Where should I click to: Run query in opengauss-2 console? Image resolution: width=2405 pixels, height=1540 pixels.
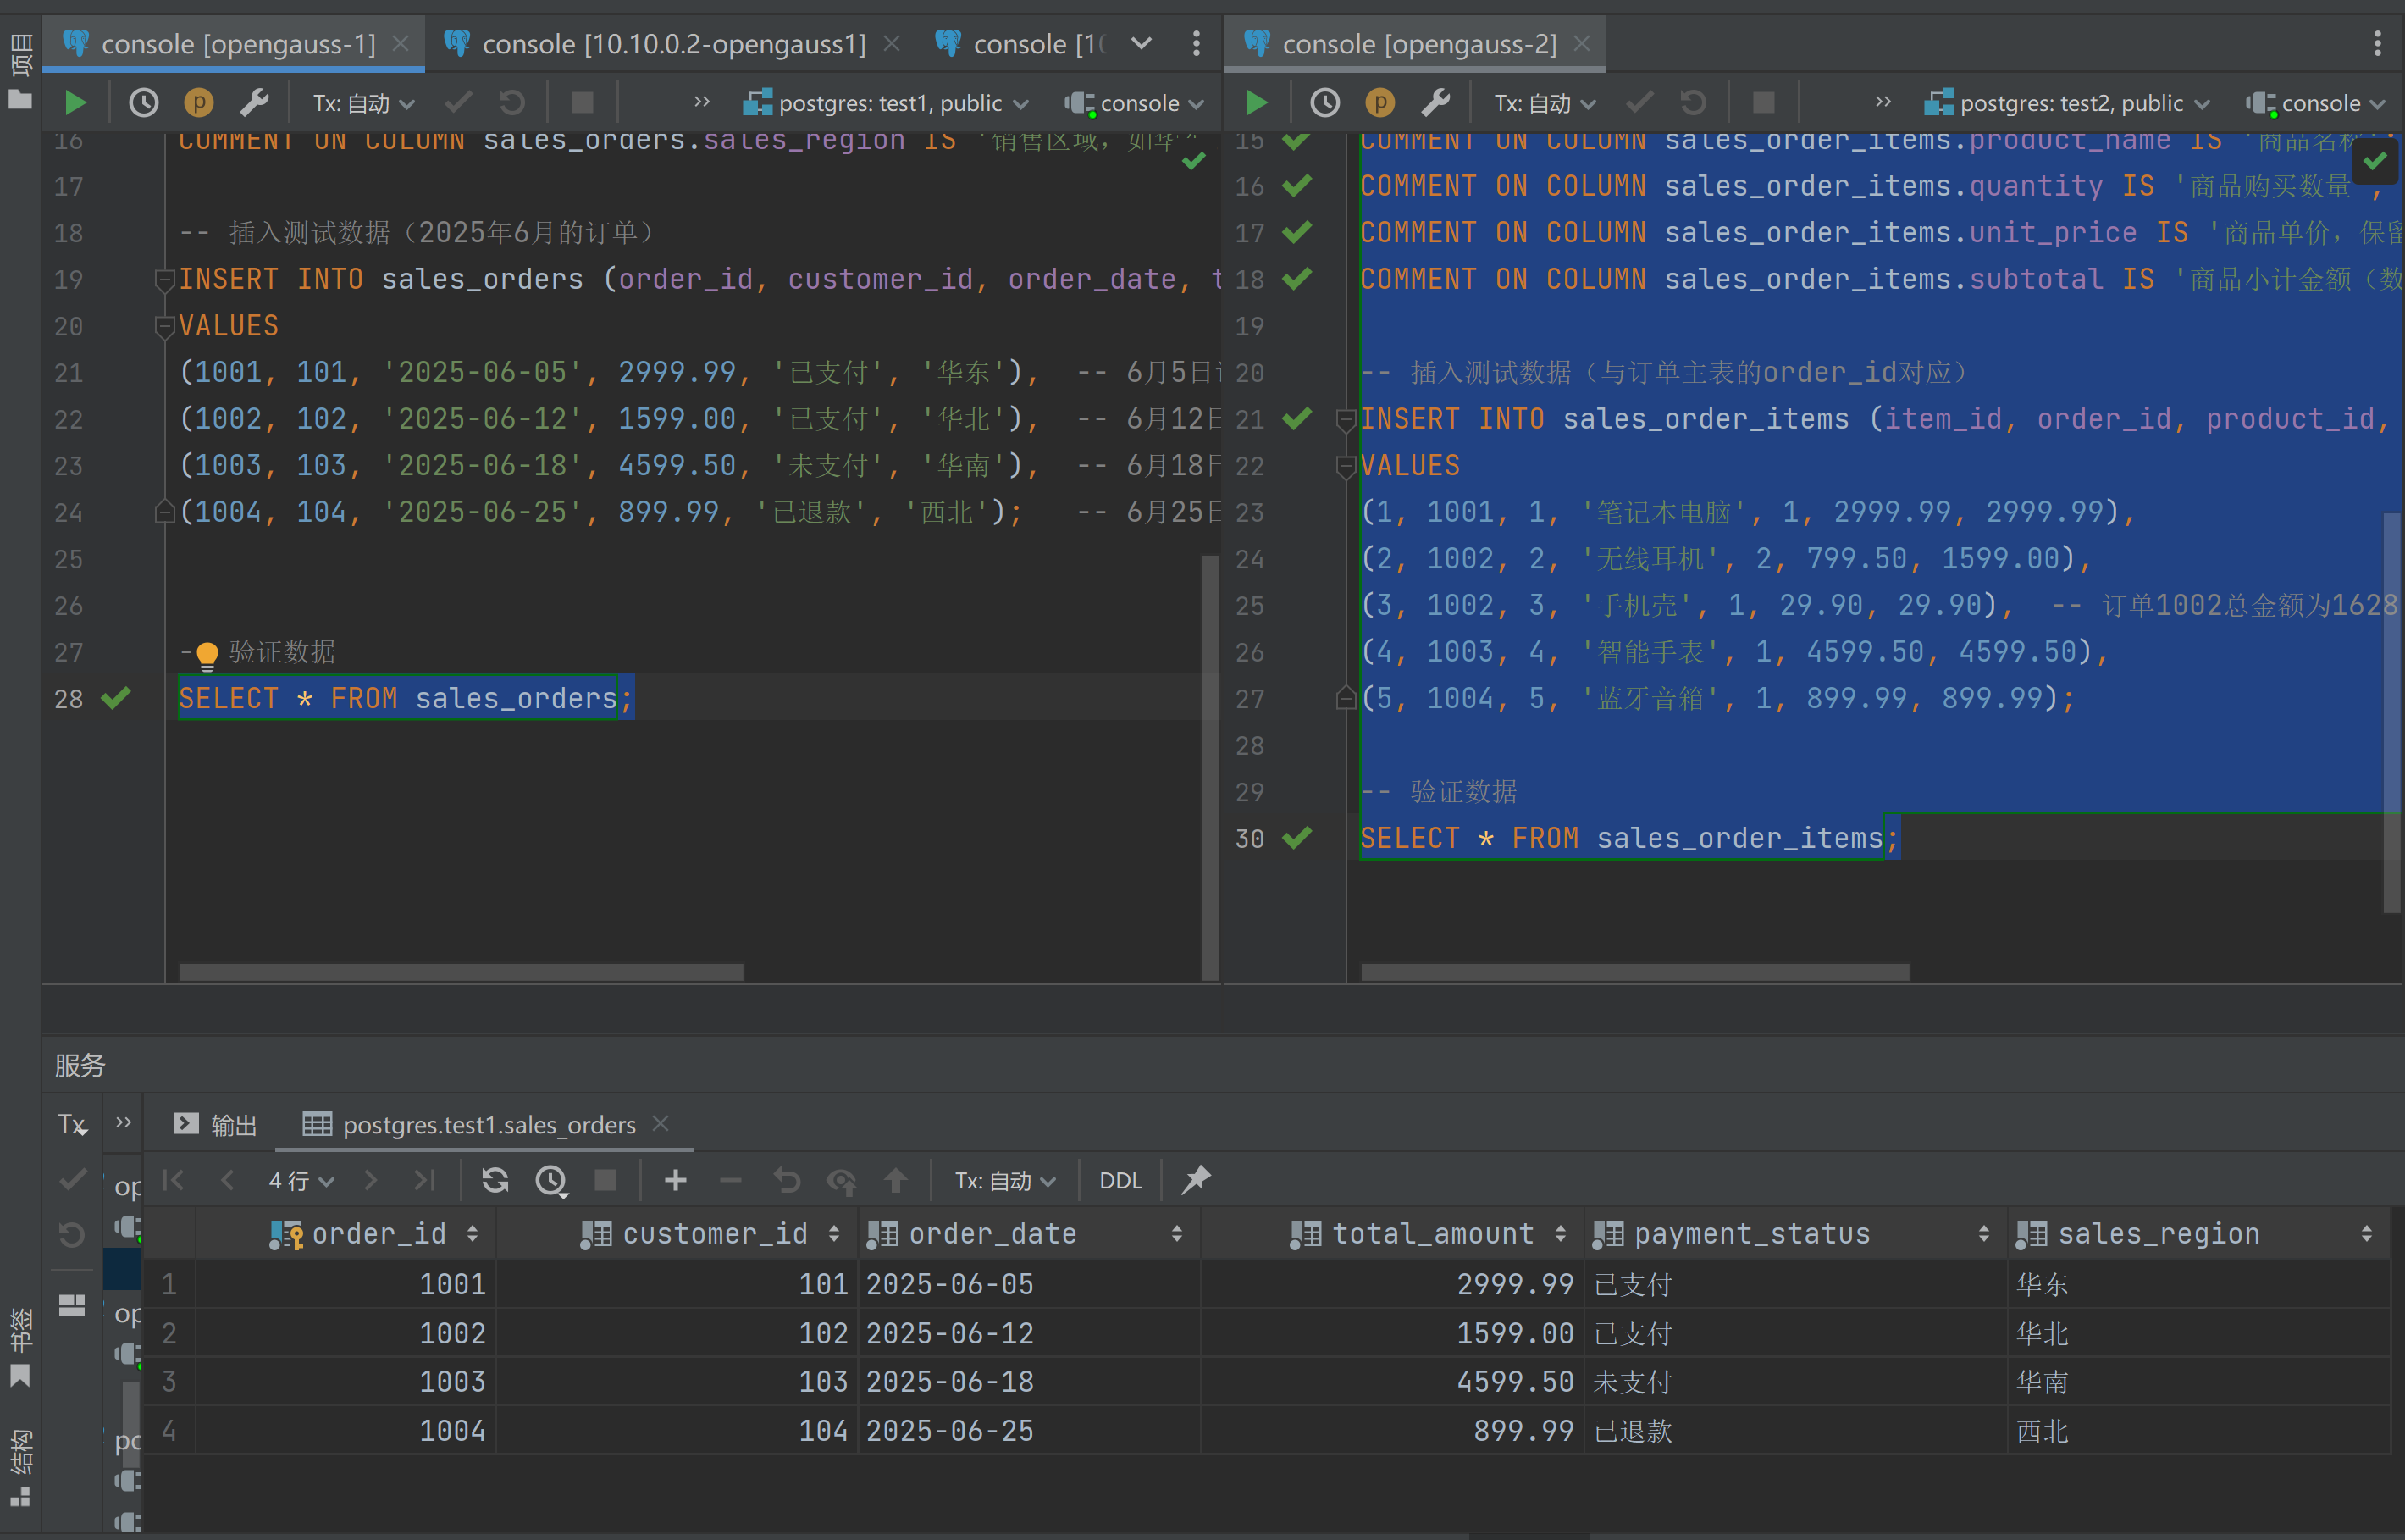pyautogui.click(x=1257, y=102)
